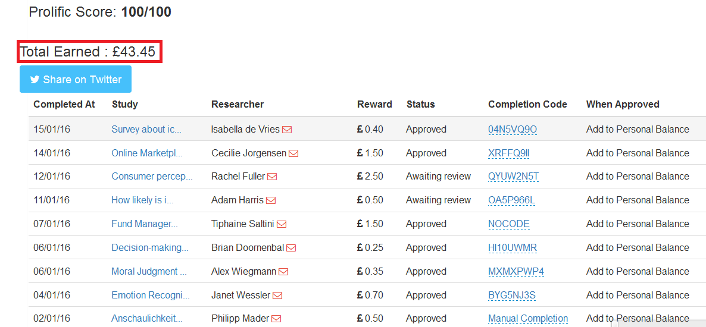Click envelope icon next to Isabella de Vries
The width and height of the screenshot is (706, 327).
coord(287,130)
